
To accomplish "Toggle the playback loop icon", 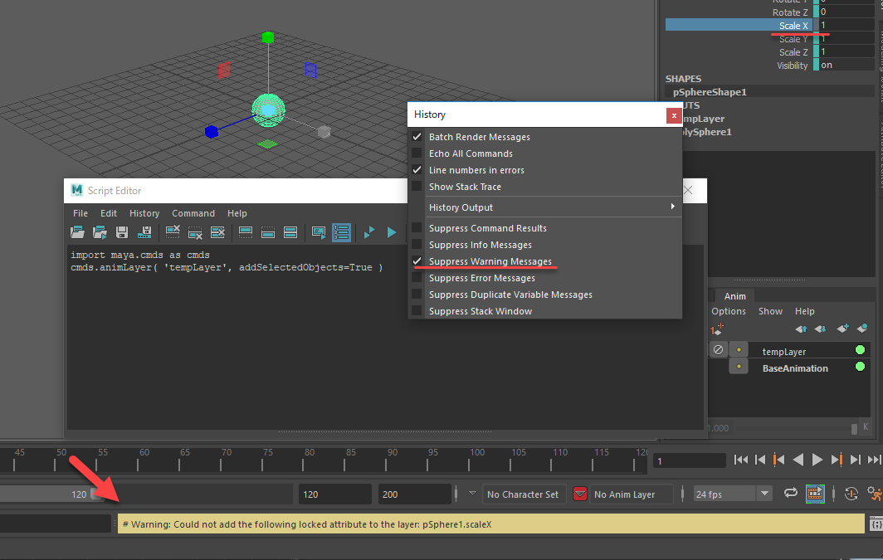I will click(791, 493).
